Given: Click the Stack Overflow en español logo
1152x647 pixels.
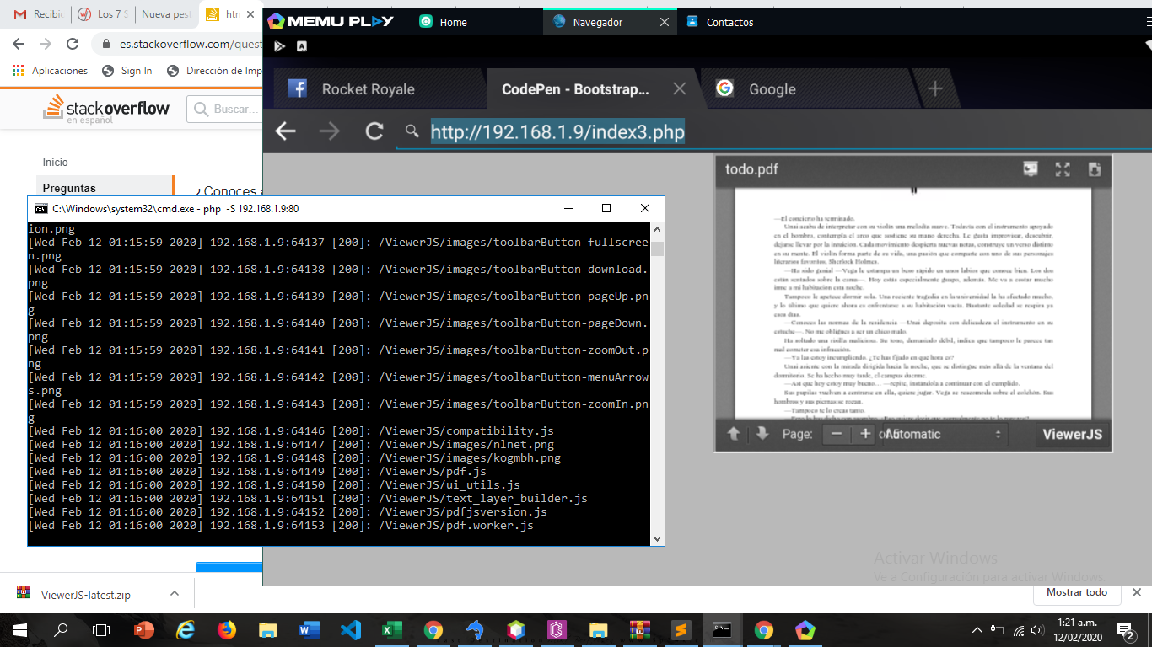Looking at the screenshot, I should 106,109.
